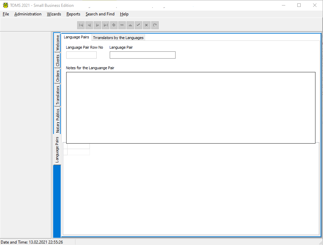Insert a new language pair record
This screenshot has width=323, height=245.
click(113, 25)
